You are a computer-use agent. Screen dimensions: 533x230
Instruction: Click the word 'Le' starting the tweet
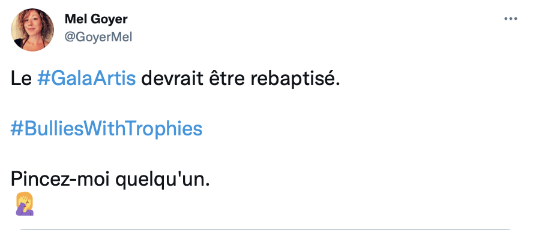click(x=21, y=78)
